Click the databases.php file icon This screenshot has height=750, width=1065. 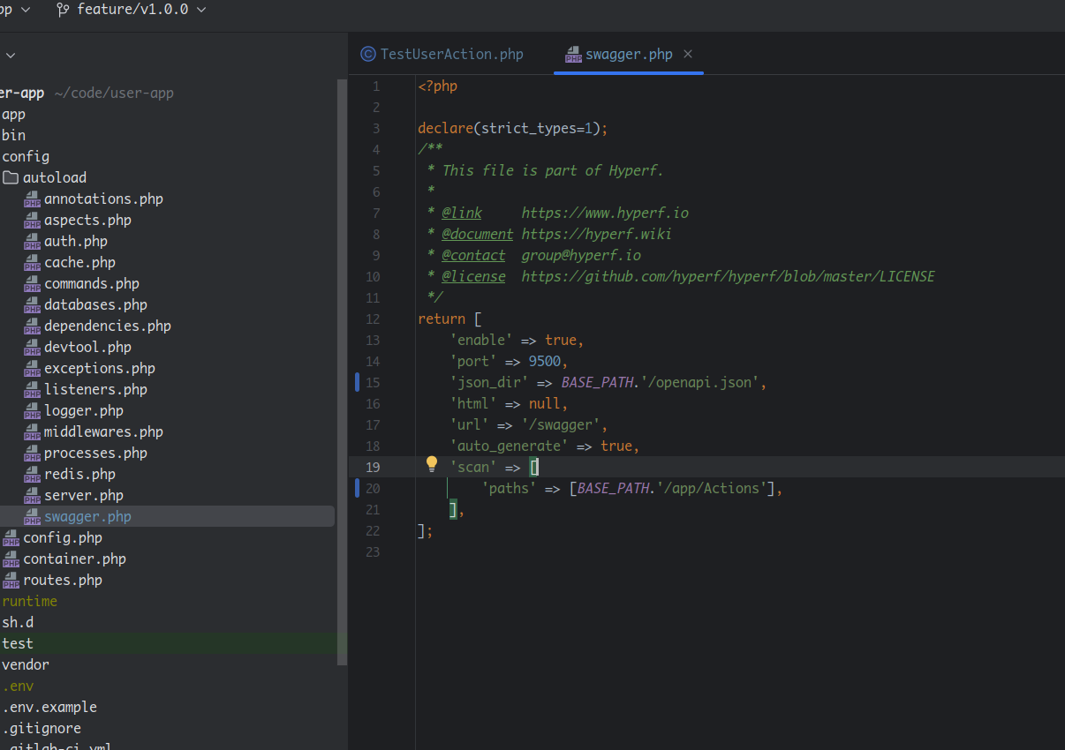[x=33, y=305]
